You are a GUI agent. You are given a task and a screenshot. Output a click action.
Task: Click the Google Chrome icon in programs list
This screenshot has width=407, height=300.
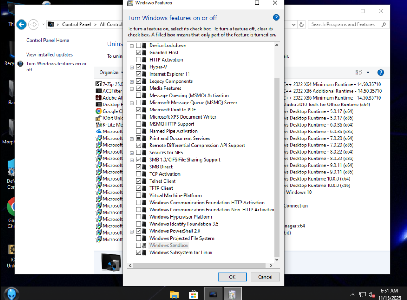[99, 111]
